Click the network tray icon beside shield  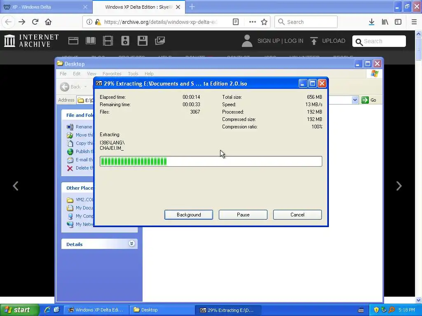(x=384, y=310)
